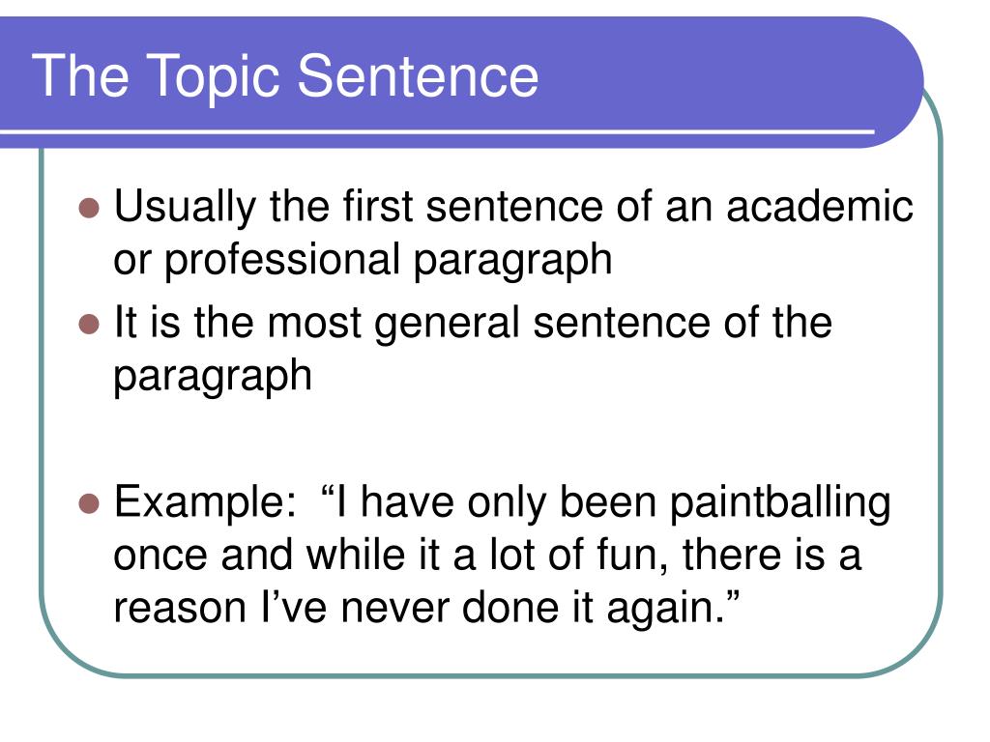Viewport: 990px width, 742px height.
Task: Click the bullet dot before 'Example:'
Action: pyautogui.click(x=89, y=503)
